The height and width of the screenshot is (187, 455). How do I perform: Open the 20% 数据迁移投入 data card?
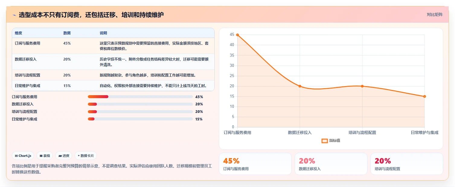point(331,164)
